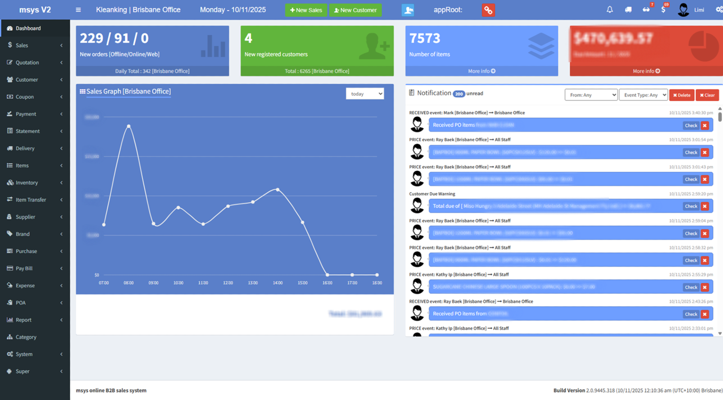Image resolution: width=723 pixels, height=400 pixels.
Task: Open the 'today' graph period dropdown
Action: tap(365, 94)
